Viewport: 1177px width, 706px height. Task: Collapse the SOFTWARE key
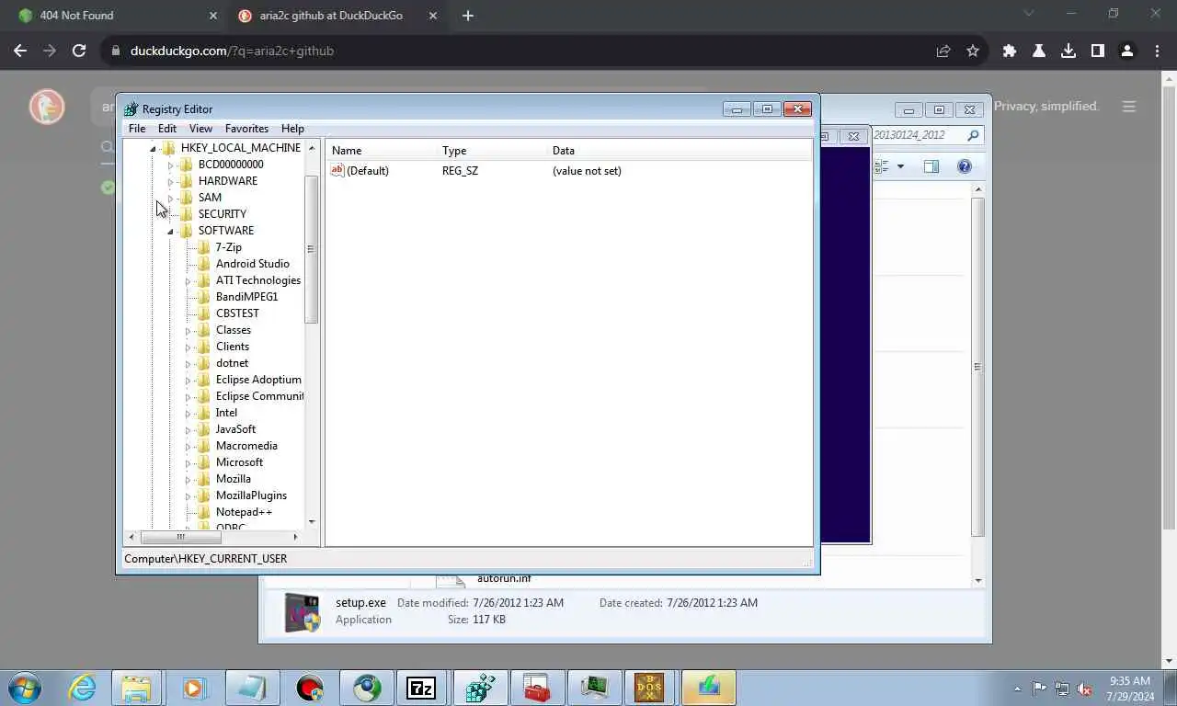(x=170, y=232)
